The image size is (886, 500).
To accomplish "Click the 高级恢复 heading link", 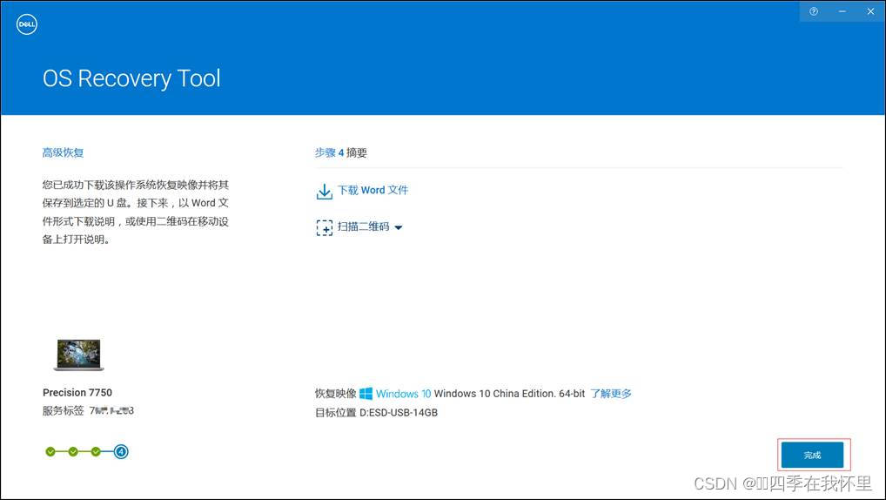I will pyautogui.click(x=63, y=152).
